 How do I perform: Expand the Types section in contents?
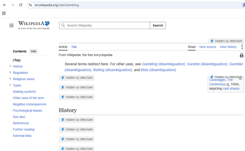pos(10,85)
